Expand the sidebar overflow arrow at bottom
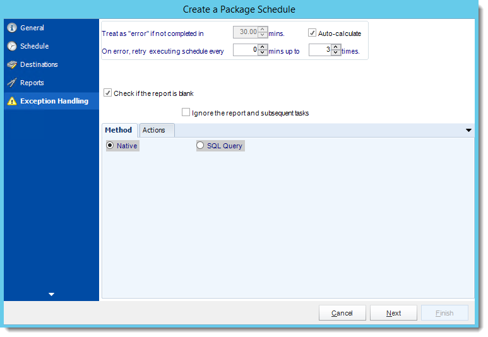The image size is (488, 337). click(51, 294)
